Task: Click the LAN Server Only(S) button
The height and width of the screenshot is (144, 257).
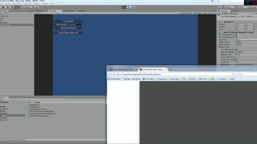Action: coord(68,28)
